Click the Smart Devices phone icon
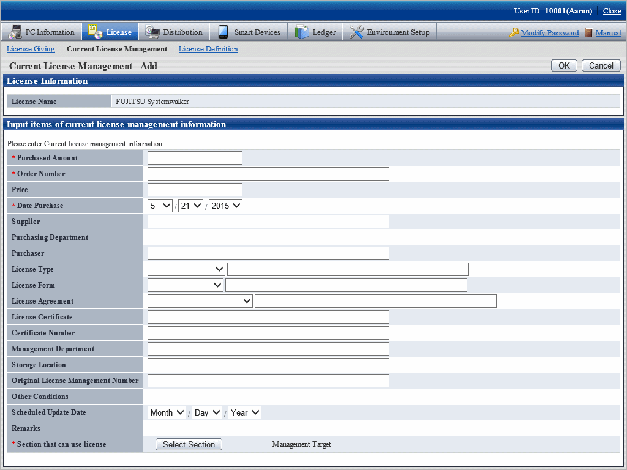Screen dimensions: 627x470 [223, 32]
